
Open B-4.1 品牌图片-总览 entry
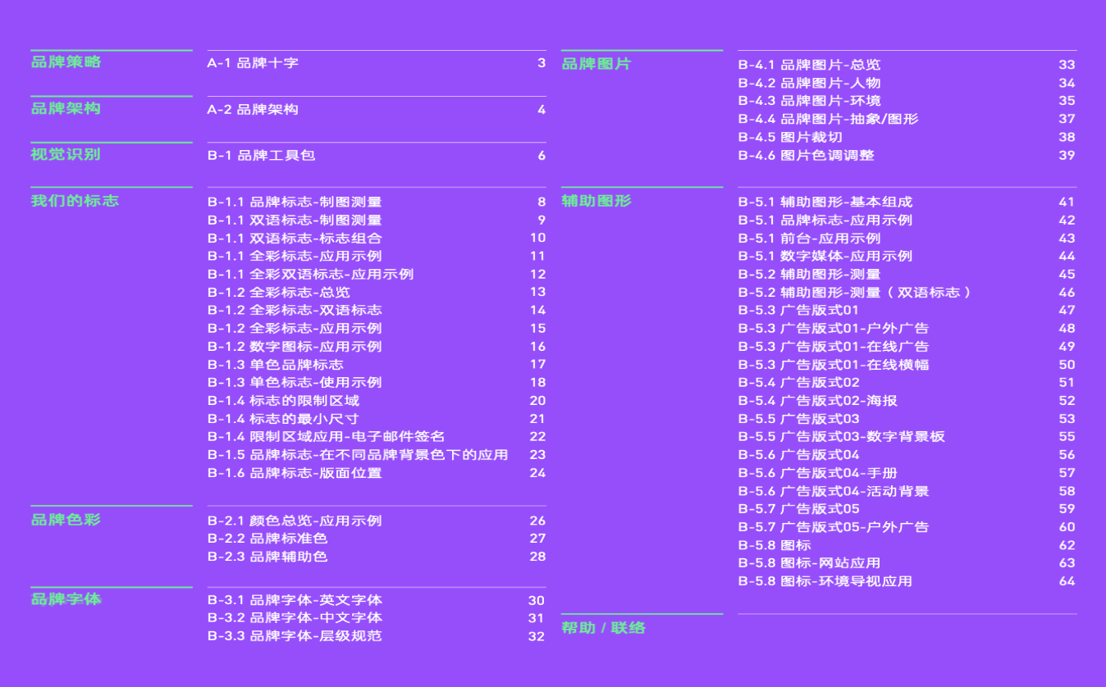point(810,65)
